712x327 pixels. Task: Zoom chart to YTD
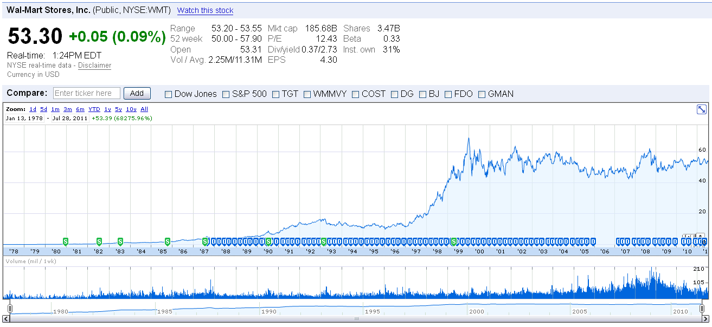[x=94, y=109]
